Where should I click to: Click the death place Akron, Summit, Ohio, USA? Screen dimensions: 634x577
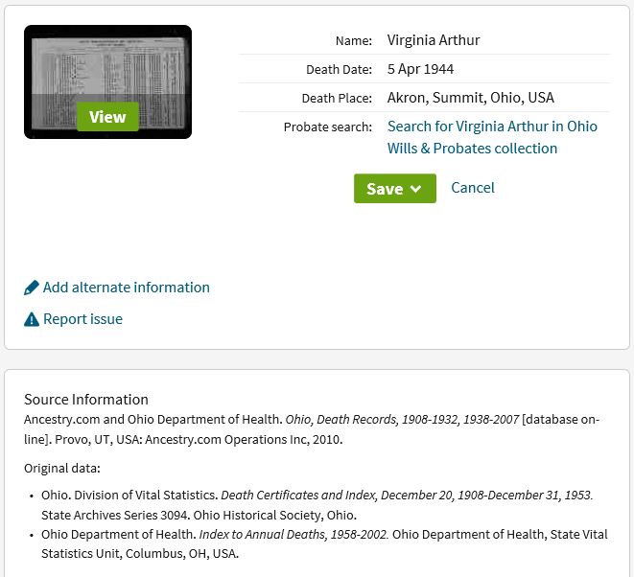pos(470,98)
